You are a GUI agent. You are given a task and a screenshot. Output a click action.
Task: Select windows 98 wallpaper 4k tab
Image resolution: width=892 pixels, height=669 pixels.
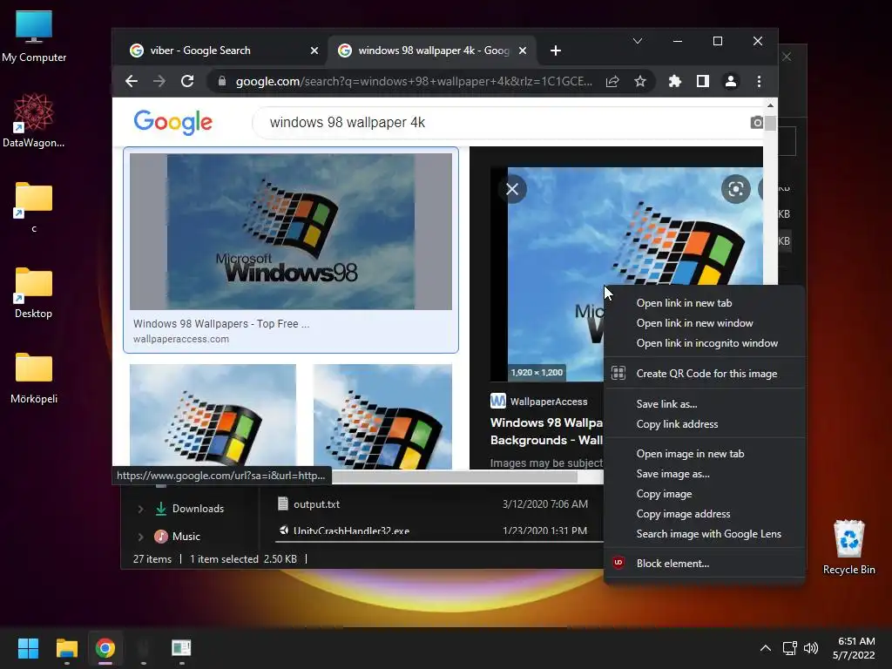[433, 51]
